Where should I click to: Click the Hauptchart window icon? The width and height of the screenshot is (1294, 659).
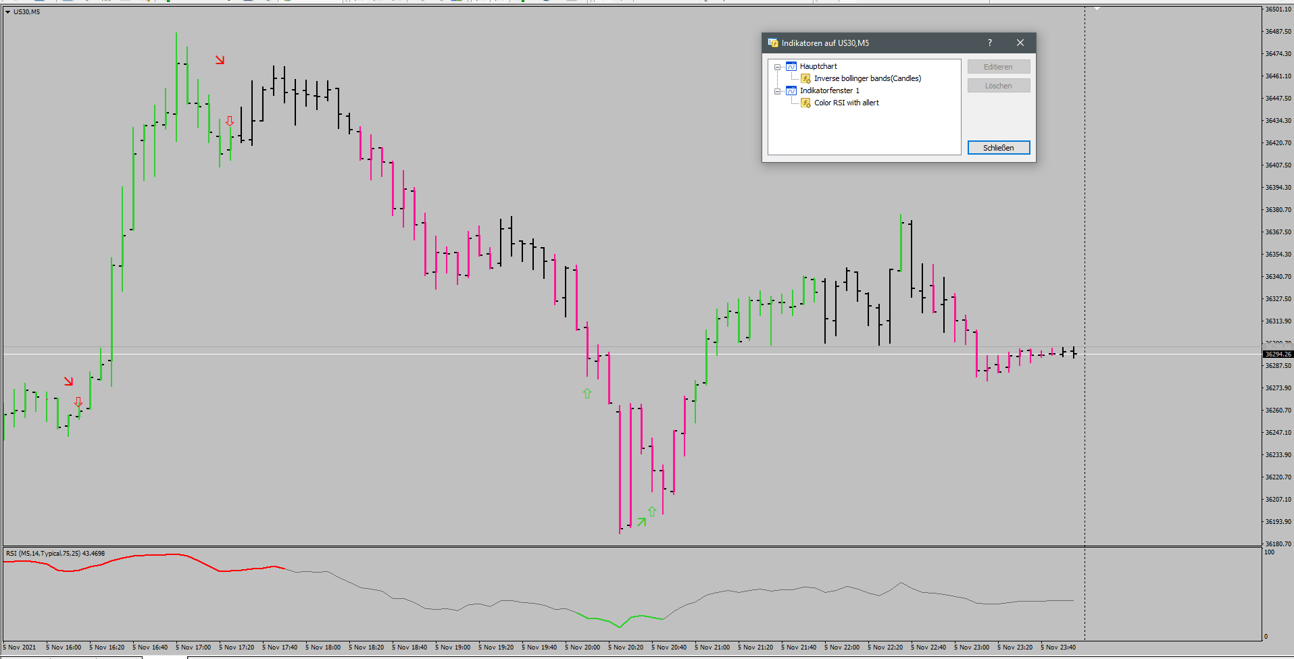pyautogui.click(x=791, y=66)
